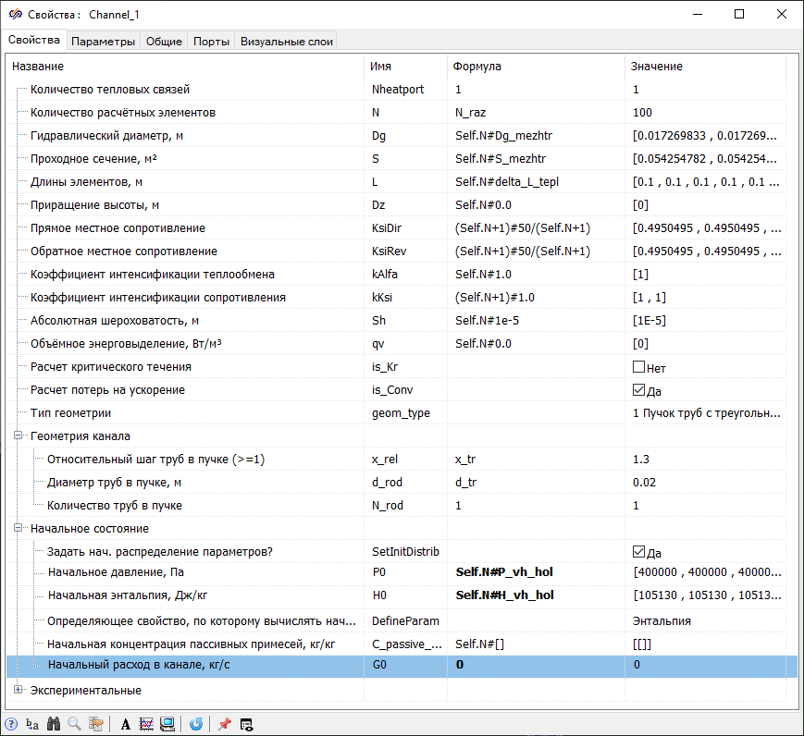
Task: Enable the is_Kr critical flow checkbox
Action: tap(638, 367)
